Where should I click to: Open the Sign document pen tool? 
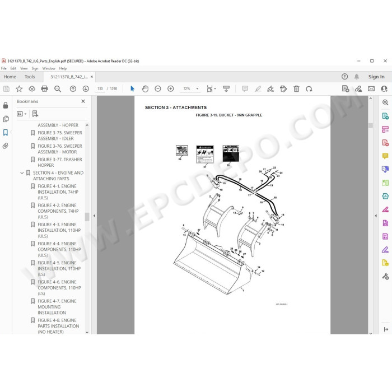click(x=270, y=88)
